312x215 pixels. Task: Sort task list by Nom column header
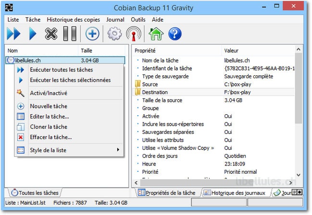[x=41, y=51]
